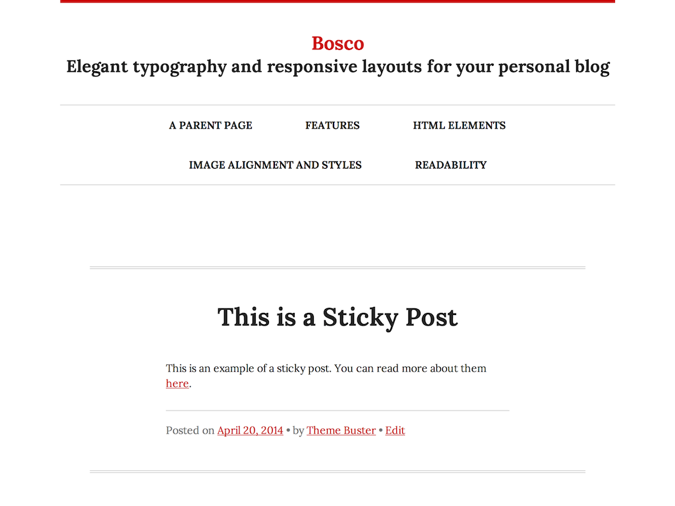This screenshot has height=506, width=675.
Task: Click the 'Posted on' label text
Action: pos(190,430)
